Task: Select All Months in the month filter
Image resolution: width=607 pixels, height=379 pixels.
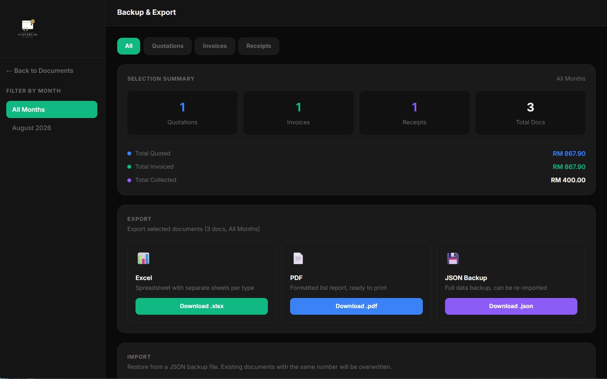Action: pos(52,109)
